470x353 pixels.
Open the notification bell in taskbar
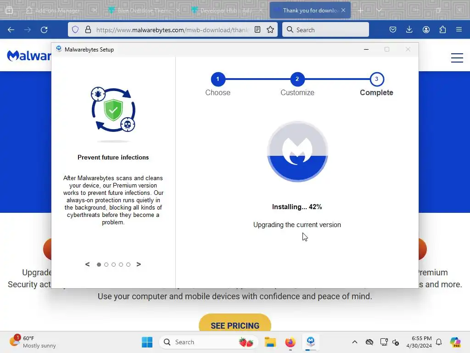pyautogui.click(x=439, y=342)
